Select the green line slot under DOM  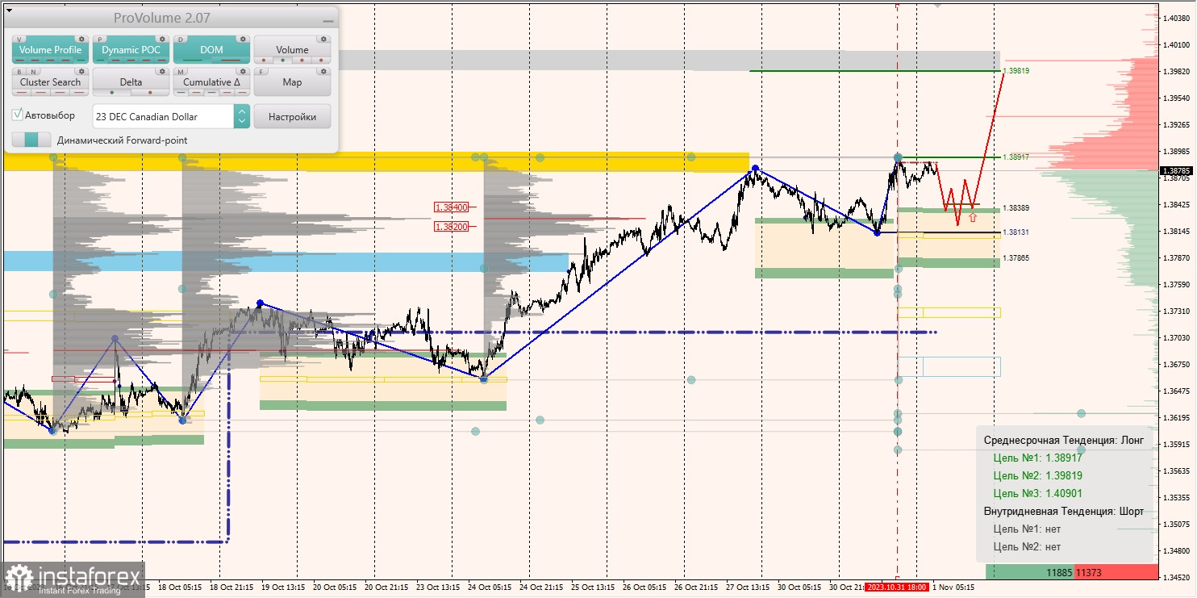coord(193,61)
